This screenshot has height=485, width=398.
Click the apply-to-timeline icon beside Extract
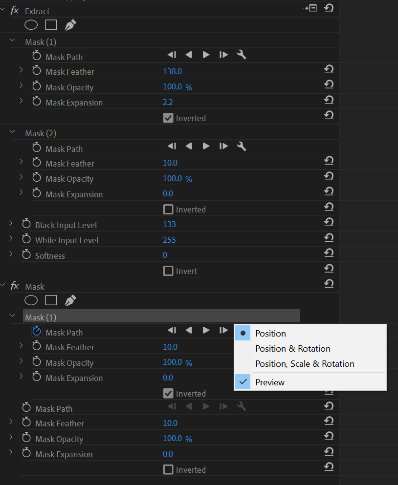click(310, 8)
